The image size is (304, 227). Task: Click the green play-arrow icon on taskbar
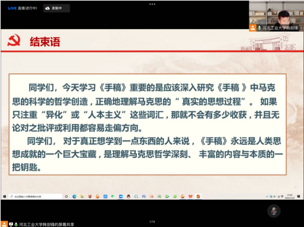click(x=167, y=197)
